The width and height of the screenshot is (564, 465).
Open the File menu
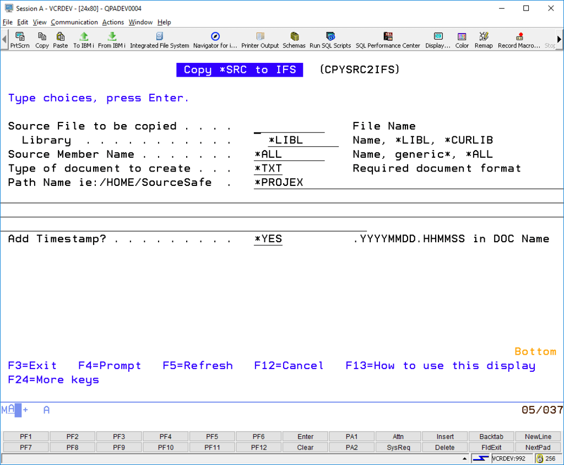coord(8,22)
